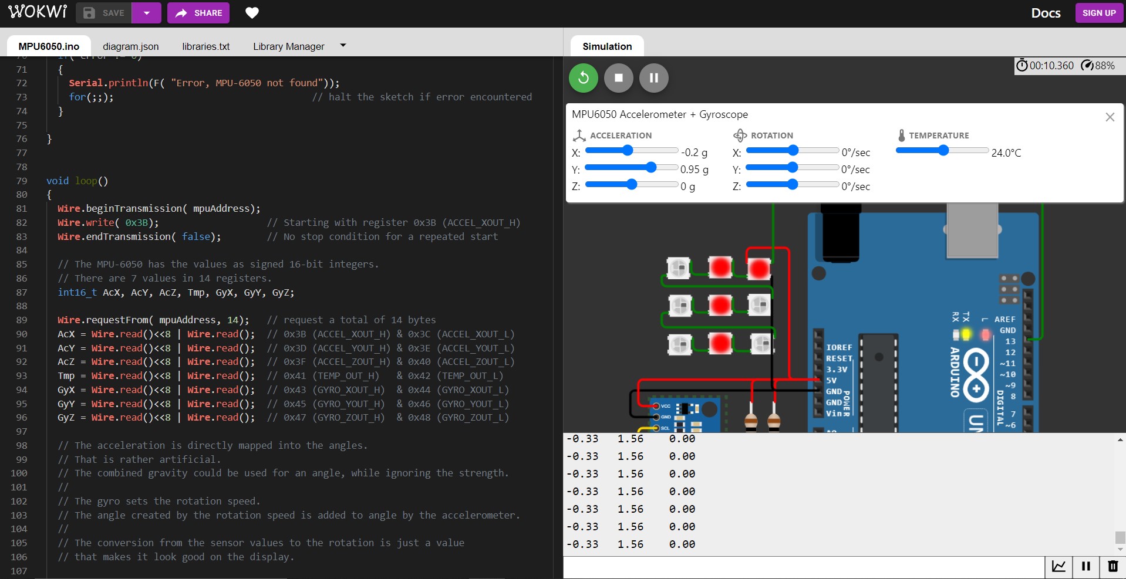Pause the simulation
Image resolution: width=1126 pixels, height=579 pixels.
pos(654,77)
